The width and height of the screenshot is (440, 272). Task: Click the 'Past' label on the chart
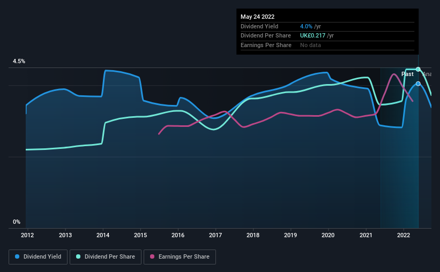click(407, 74)
